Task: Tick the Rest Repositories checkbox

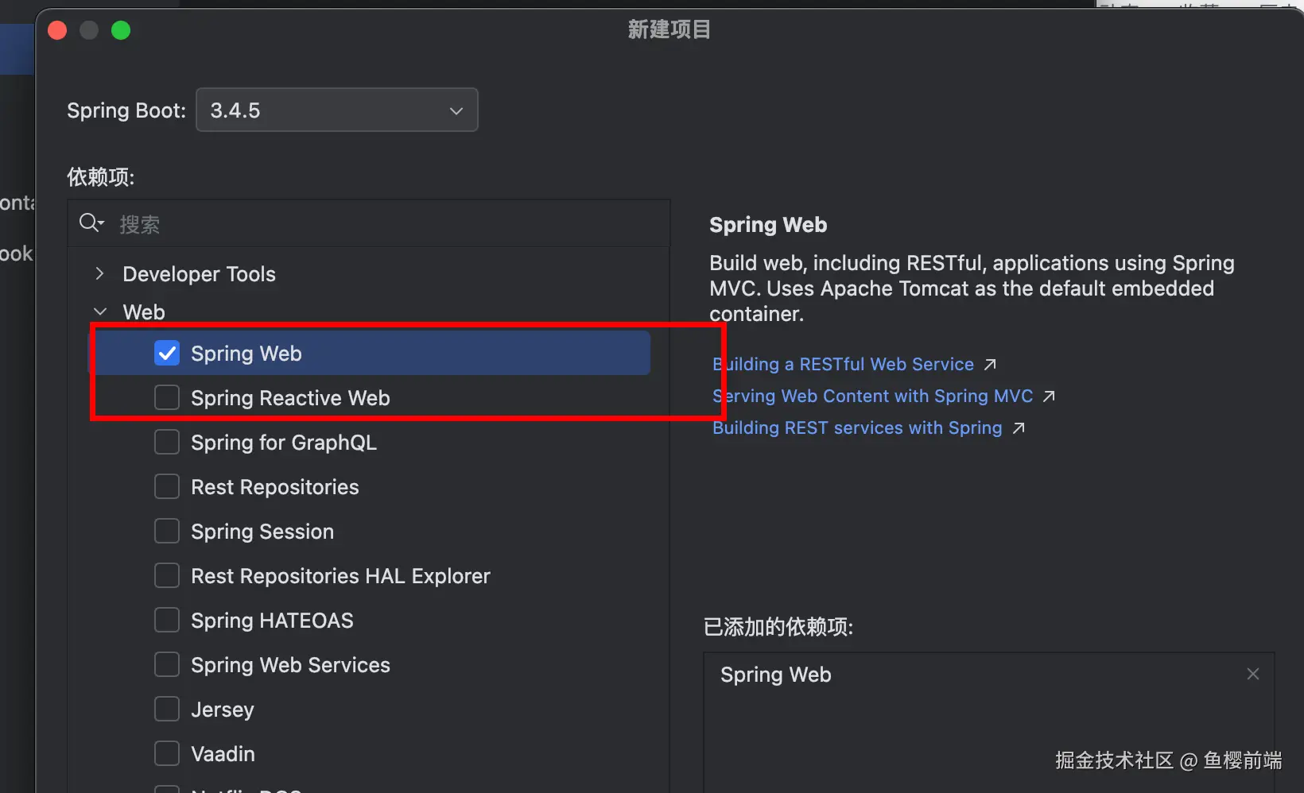Action: [167, 487]
